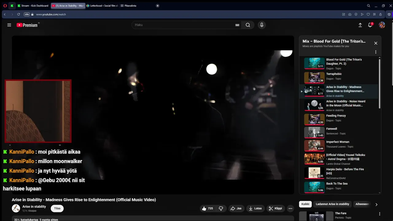
Task: Play Terraphobic from the mix
Action: [339, 77]
